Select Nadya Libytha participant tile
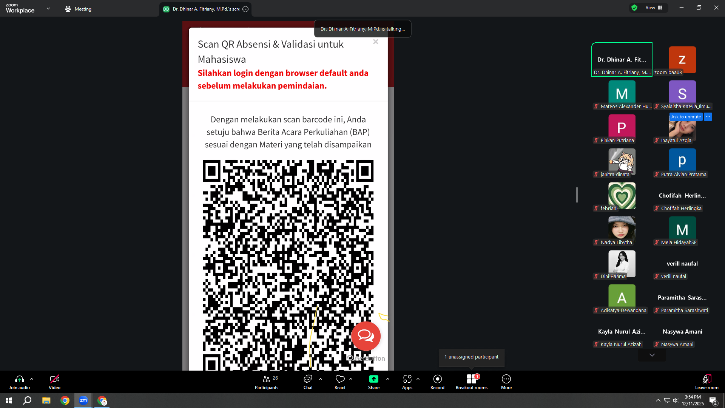The width and height of the screenshot is (725, 408). [x=622, y=230]
